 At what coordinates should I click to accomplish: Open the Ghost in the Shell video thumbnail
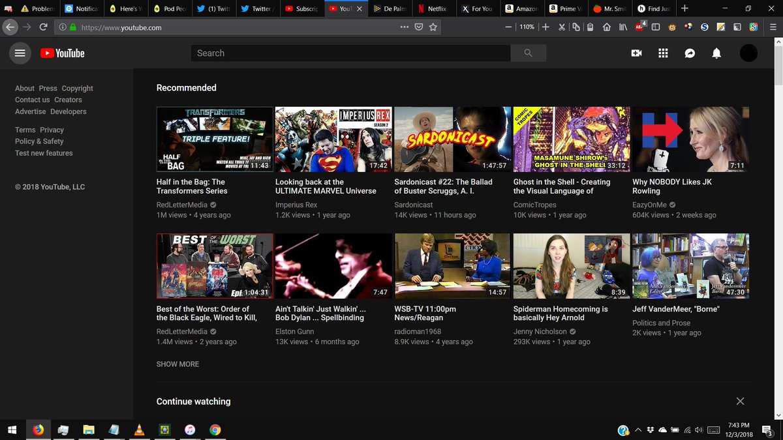click(x=572, y=139)
